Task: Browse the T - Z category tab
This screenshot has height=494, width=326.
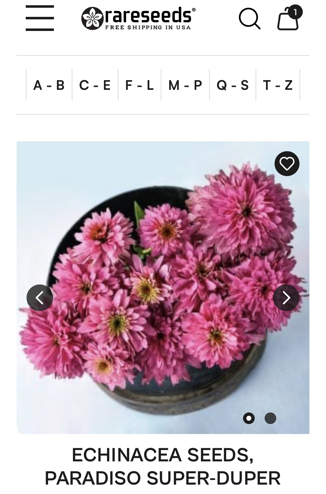Action: pyautogui.click(x=278, y=85)
